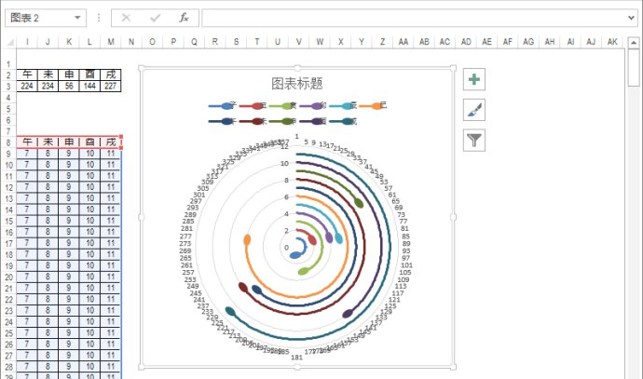643x379 pixels.
Task: Click cell containing 227 in row 3
Action: point(111,86)
